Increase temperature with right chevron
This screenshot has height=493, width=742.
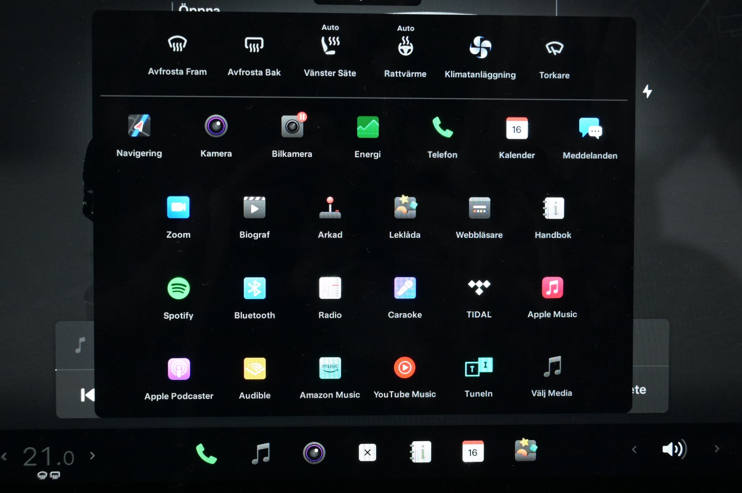92,455
